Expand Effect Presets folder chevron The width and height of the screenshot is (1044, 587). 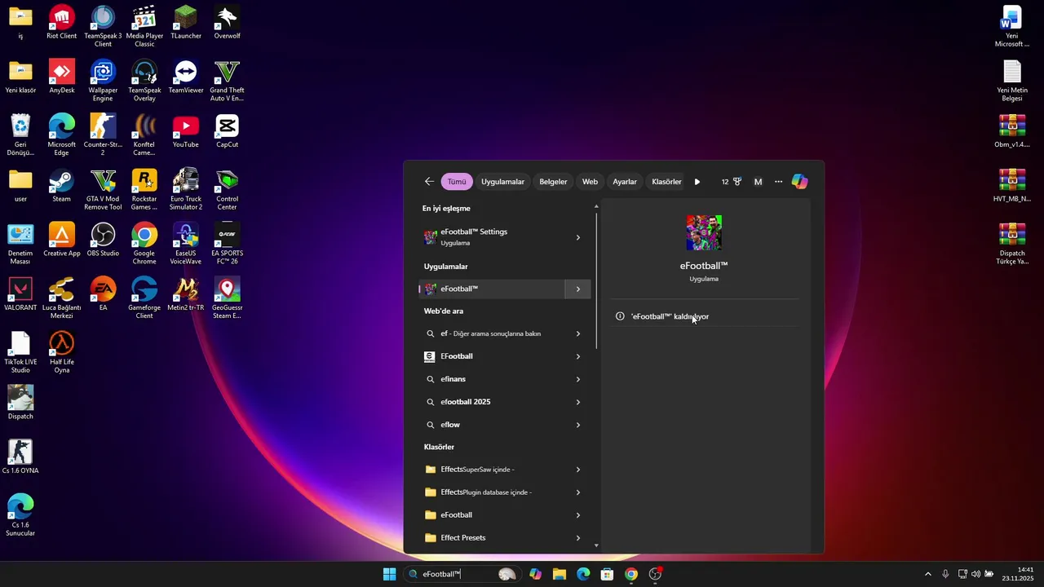(x=578, y=538)
